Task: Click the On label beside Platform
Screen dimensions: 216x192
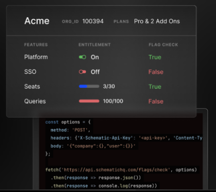Action: click(x=95, y=57)
